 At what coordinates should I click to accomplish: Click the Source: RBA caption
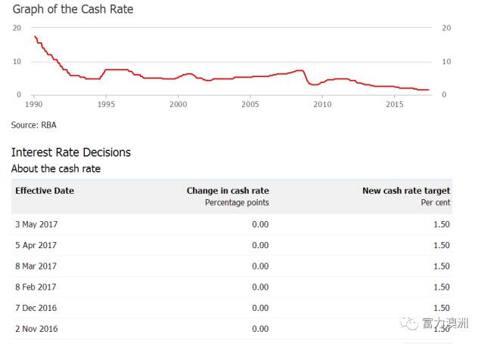pos(34,124)
